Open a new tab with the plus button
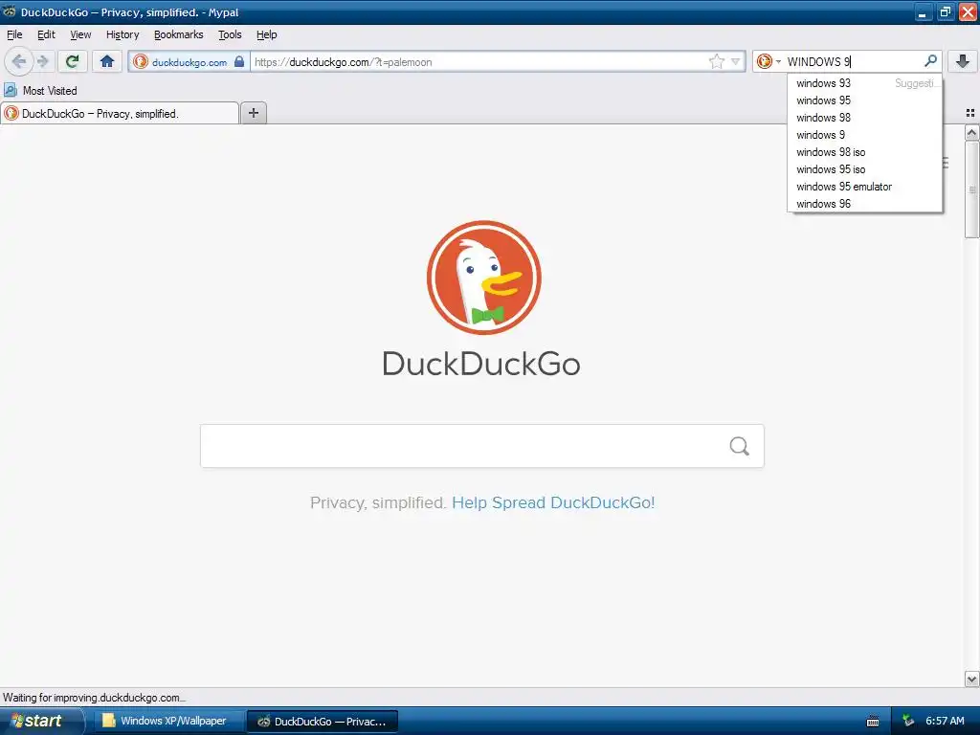Screen dimensions: 980x735 click(x=253, y=113)
